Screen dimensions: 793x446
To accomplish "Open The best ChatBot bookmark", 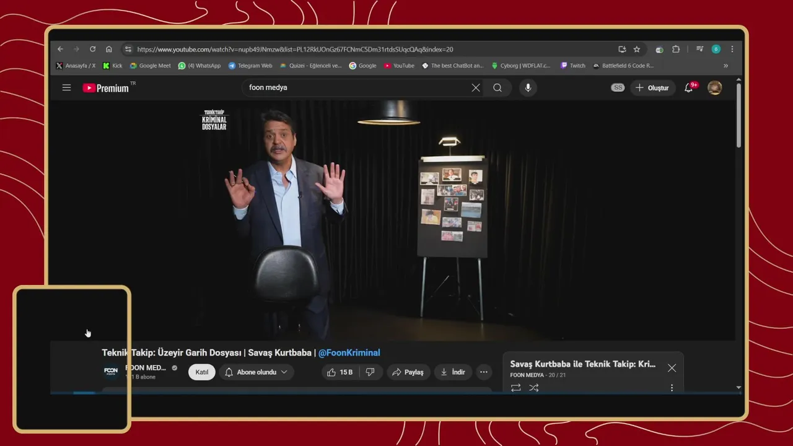I will point(452,66).
